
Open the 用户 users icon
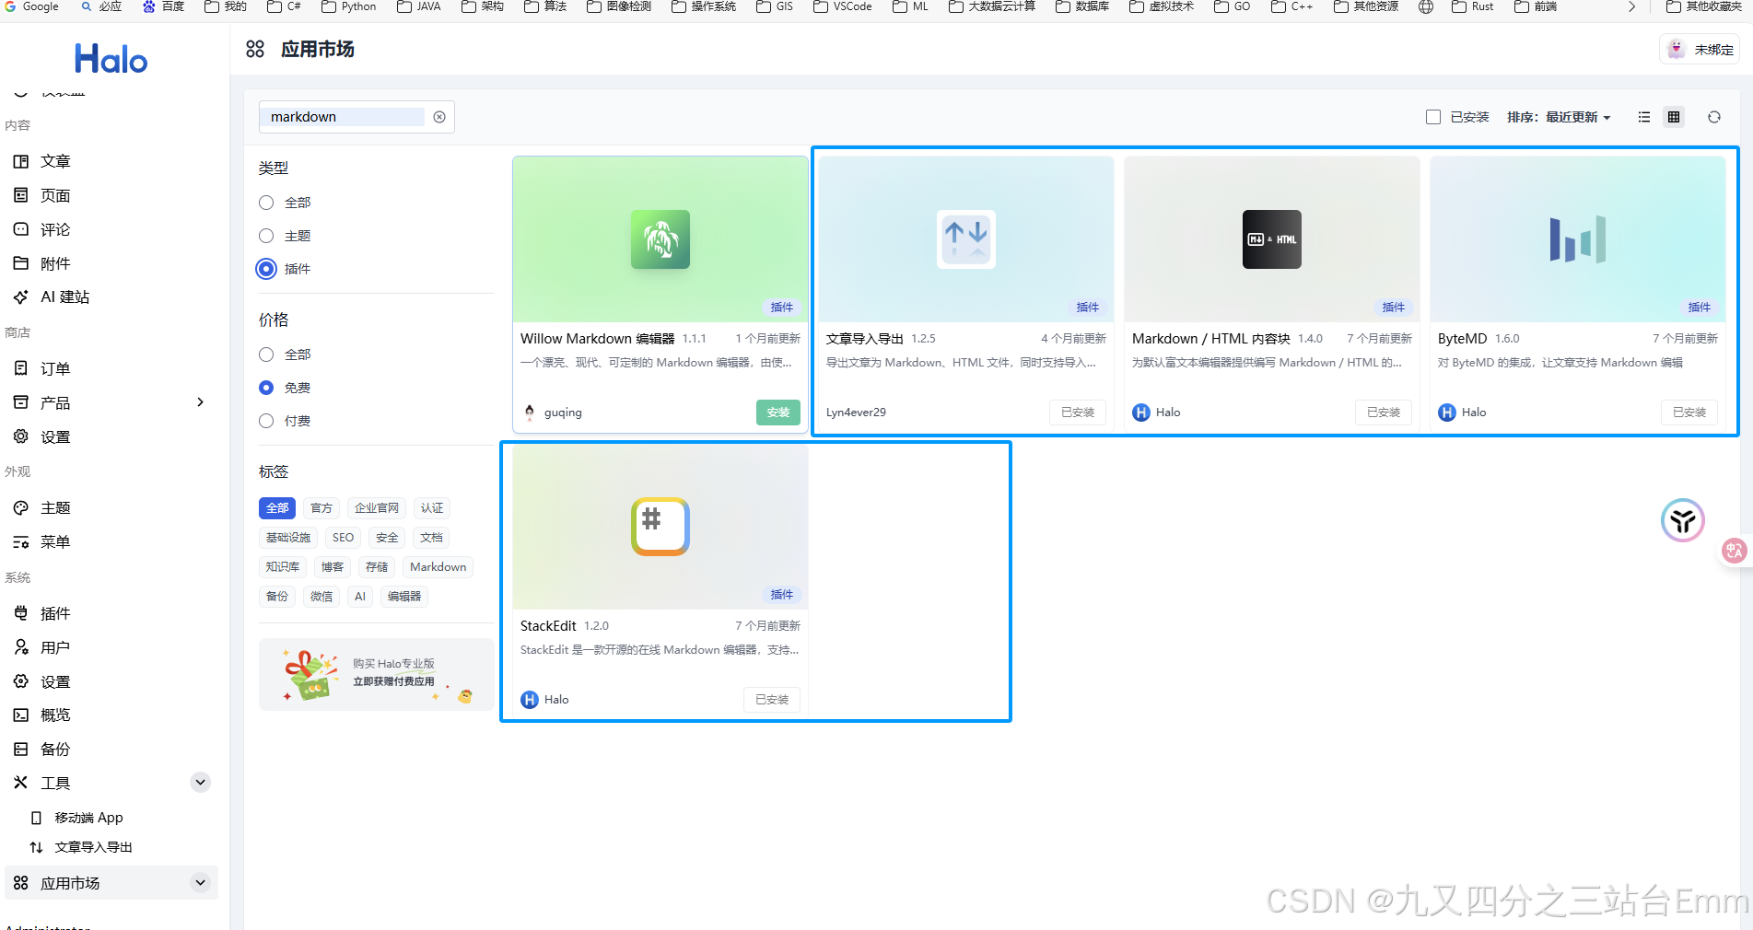point(21,647)
